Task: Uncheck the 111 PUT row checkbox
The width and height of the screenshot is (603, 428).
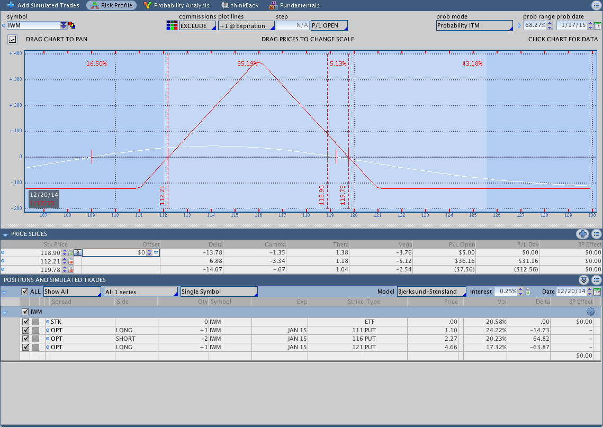Action: click(26, 330)
